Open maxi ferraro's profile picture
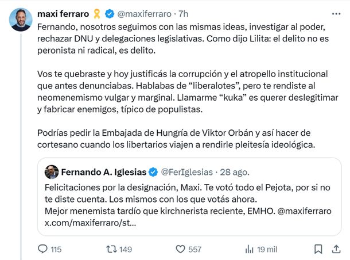This screenshot has width=350, height=260. tap(21, 20)
